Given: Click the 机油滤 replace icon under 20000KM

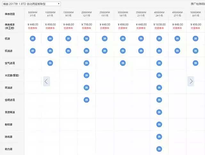Looking at the screenshot, I should click(86, 51).
